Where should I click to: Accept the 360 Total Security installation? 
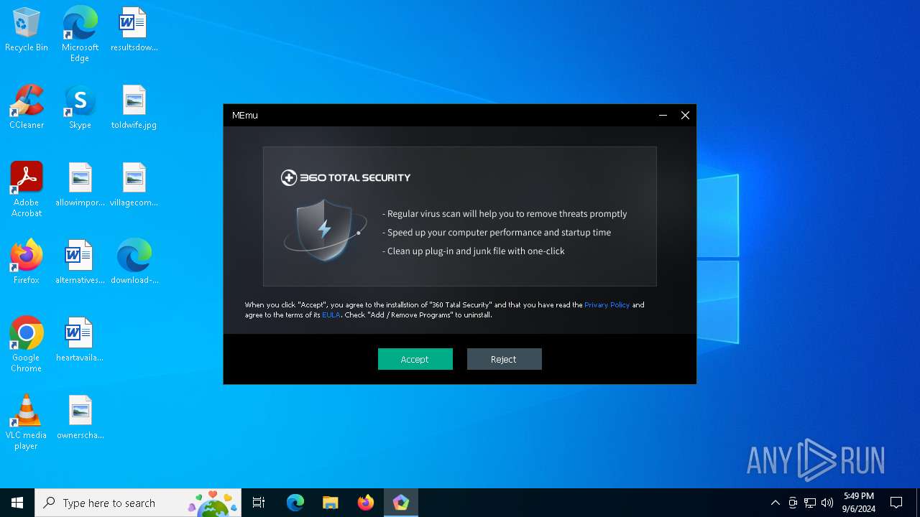click(x=415, y=359)
